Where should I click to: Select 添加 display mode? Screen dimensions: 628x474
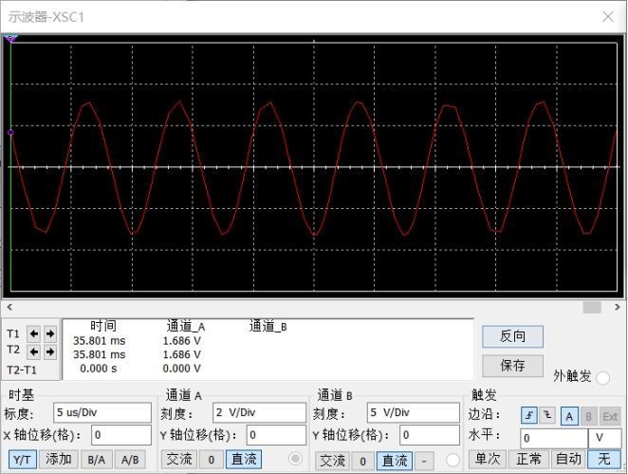pyautogui.click(x=59, y=460)
